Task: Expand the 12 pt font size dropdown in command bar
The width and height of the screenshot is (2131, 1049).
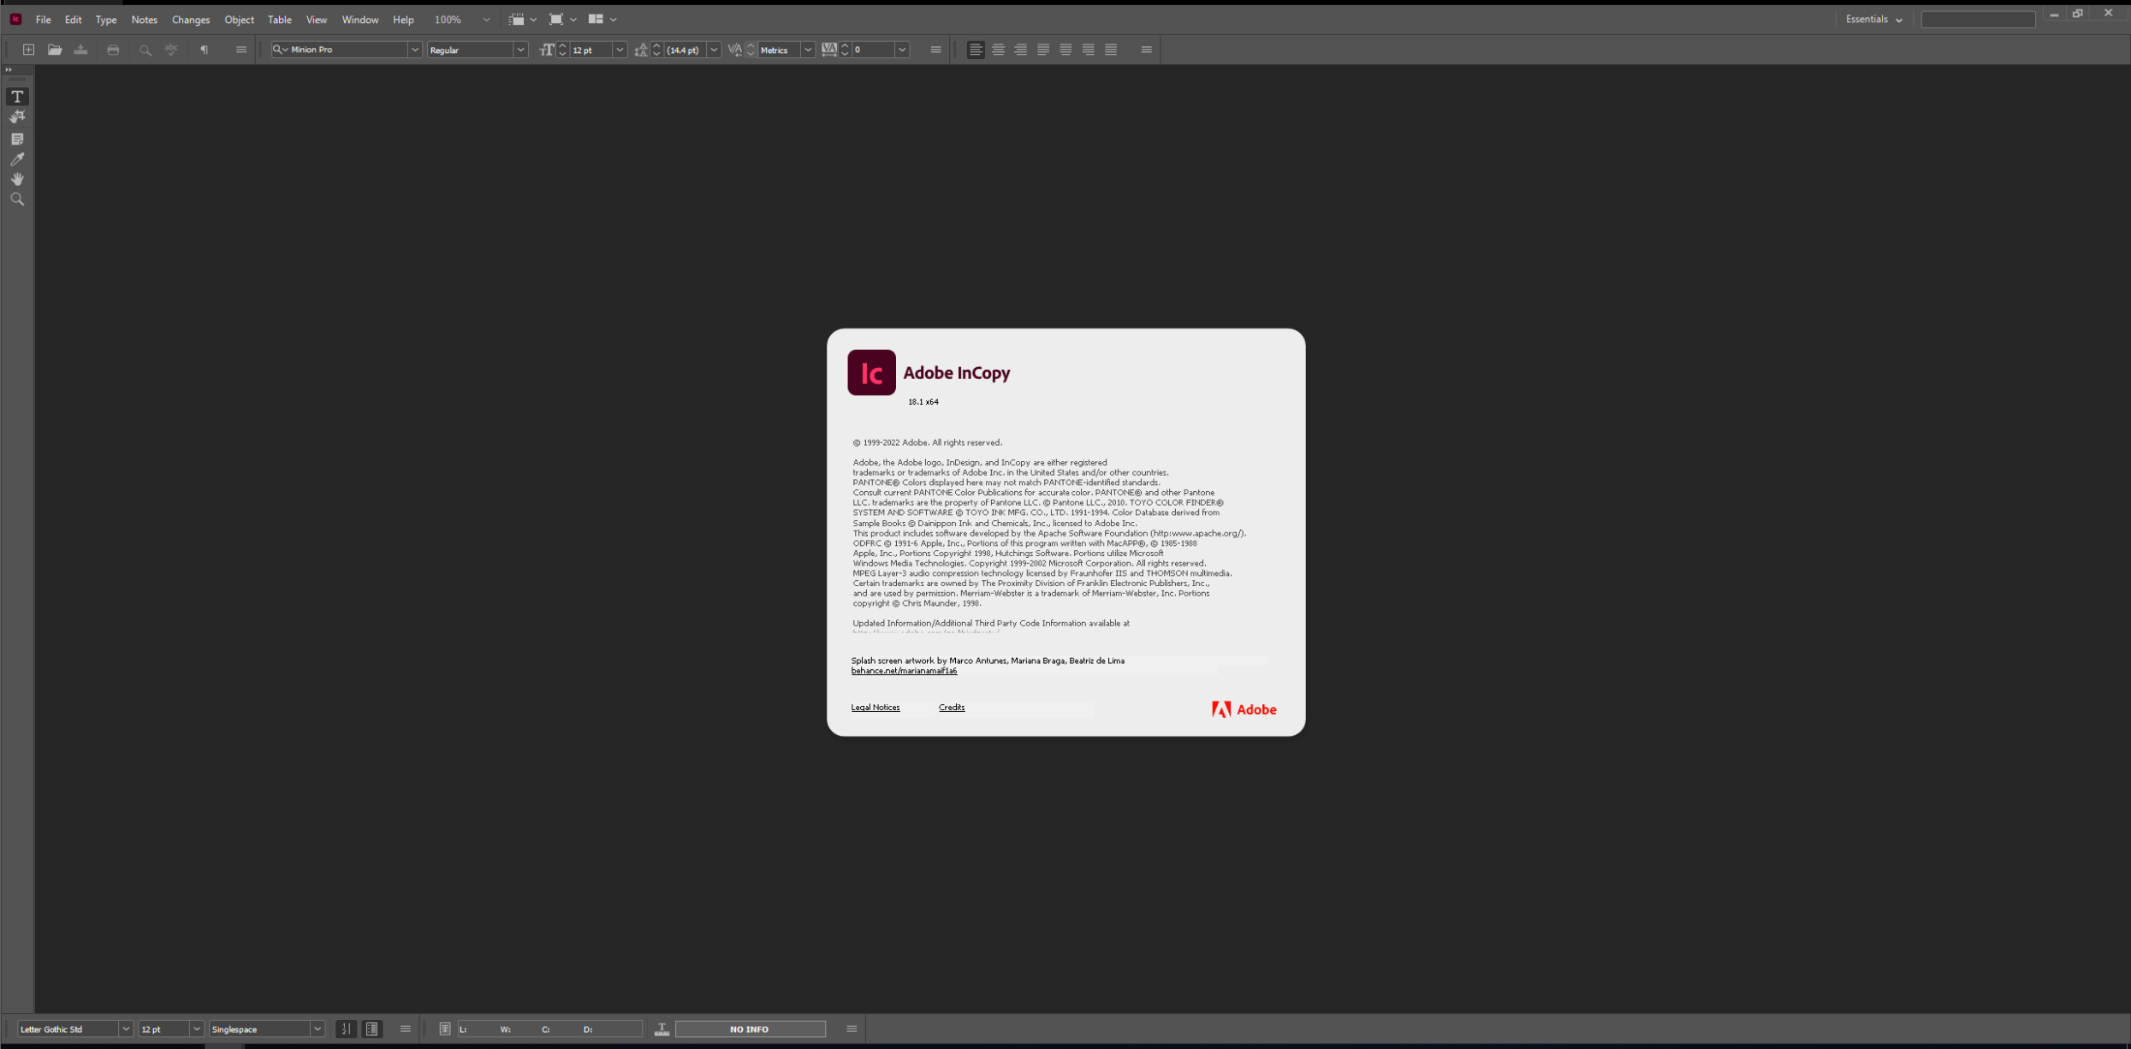Action: click(620, 50)
